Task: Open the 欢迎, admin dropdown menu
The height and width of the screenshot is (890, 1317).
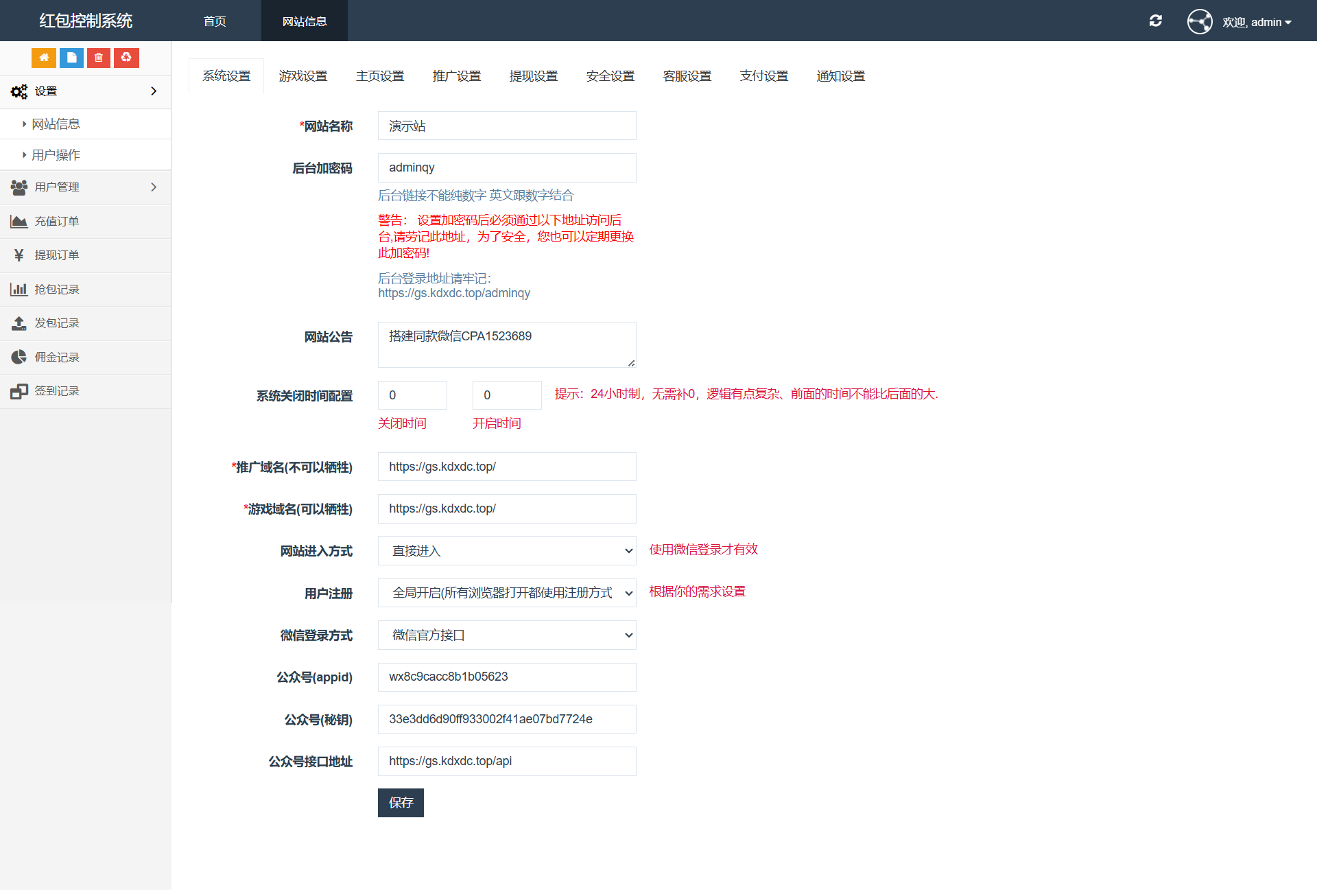Action: 1258,21
